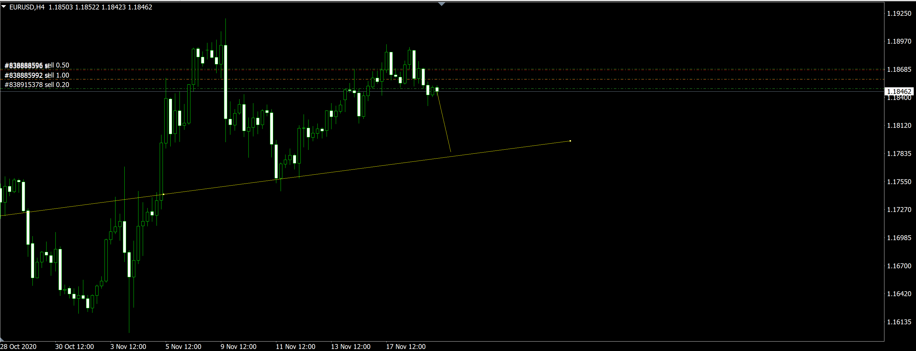Select sell order #838915378 label
The height and width of the screenshot is (351, 916).
tap(37, 85)
